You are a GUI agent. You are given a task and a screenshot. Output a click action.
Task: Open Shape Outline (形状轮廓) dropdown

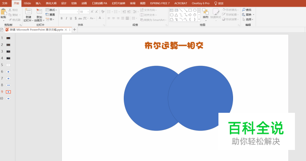coord(231,15)
